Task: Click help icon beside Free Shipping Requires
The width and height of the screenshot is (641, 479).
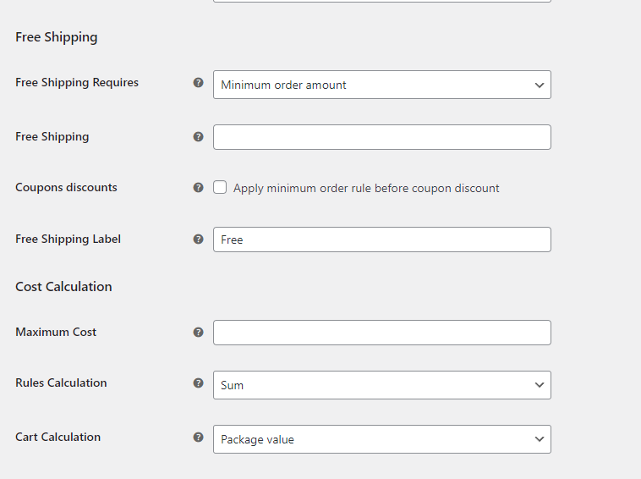Action: [198, 83]
